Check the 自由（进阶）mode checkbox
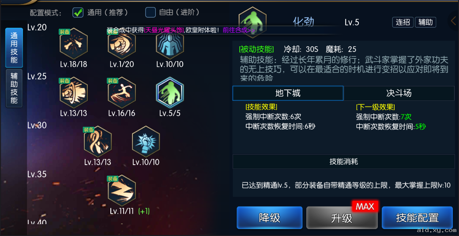Image resolution: width=459 pixels, height=236 pixels. 150,13
